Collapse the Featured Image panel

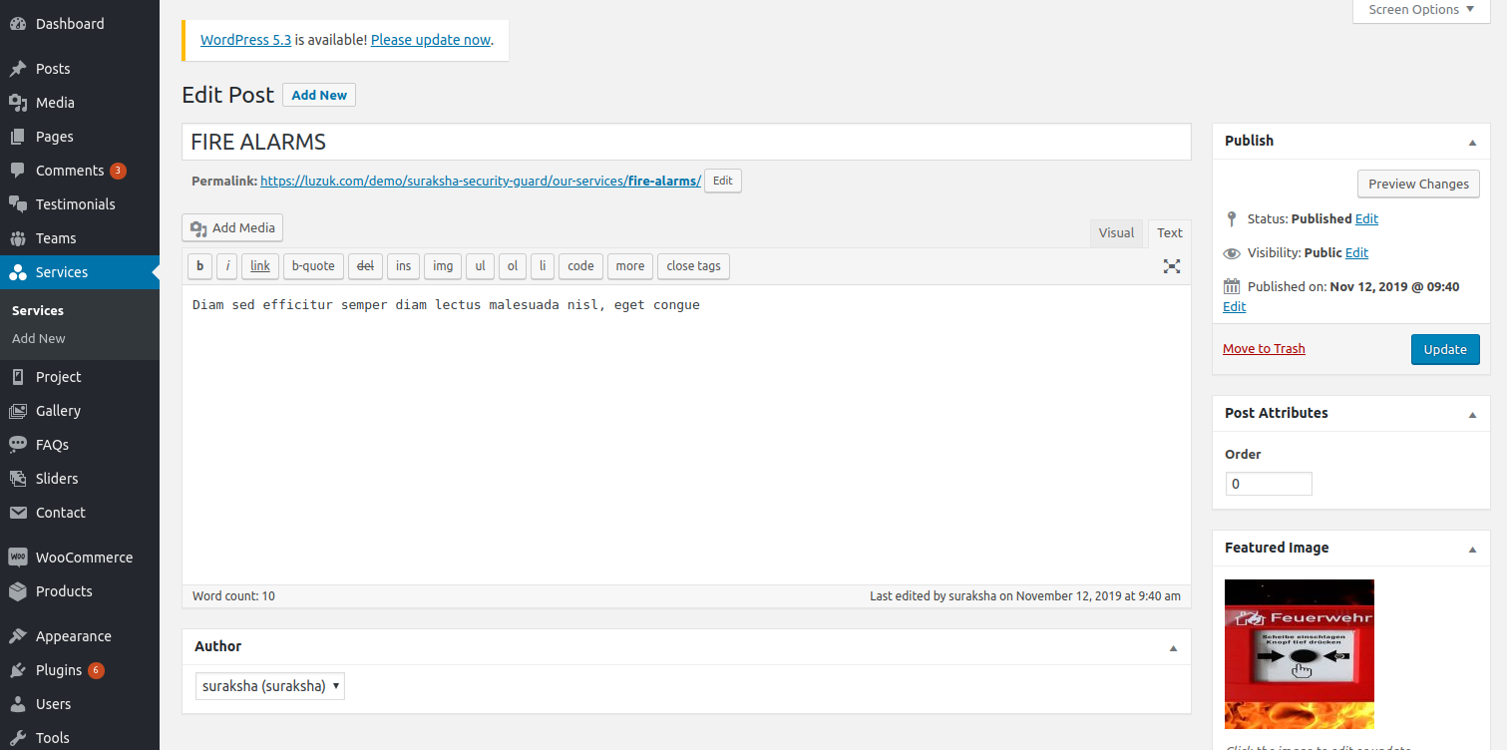pos(1472,549)
